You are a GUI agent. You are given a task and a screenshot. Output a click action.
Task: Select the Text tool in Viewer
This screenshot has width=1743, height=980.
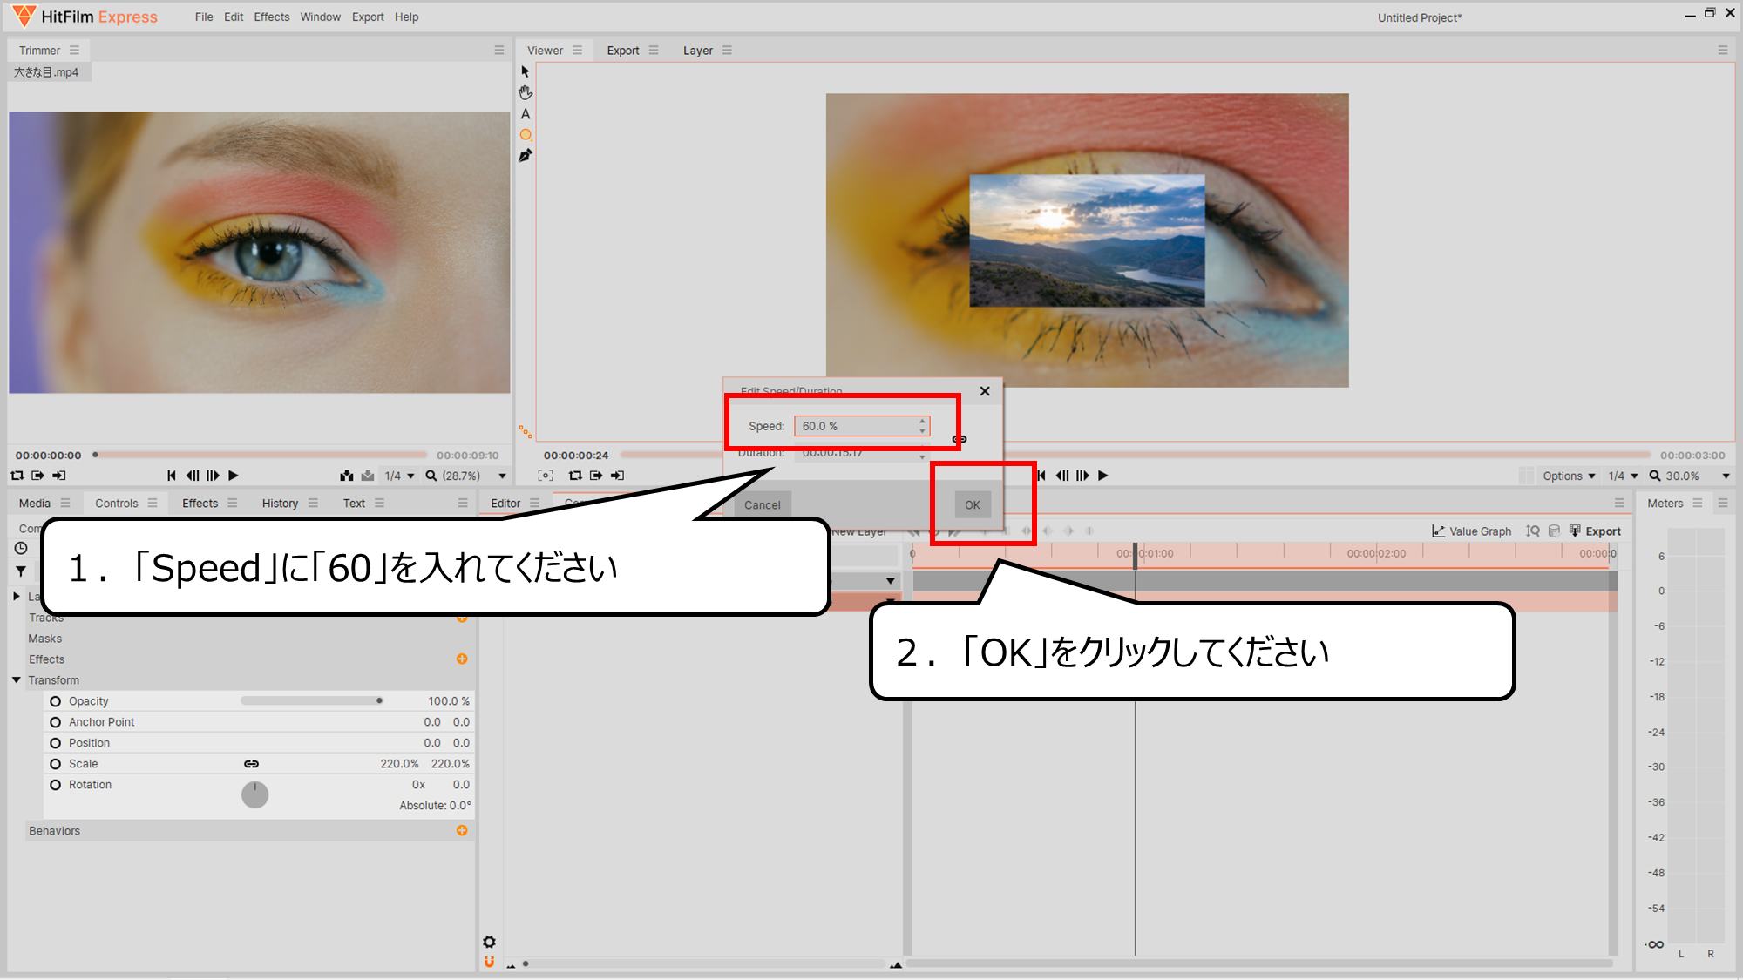coord(525,113)
